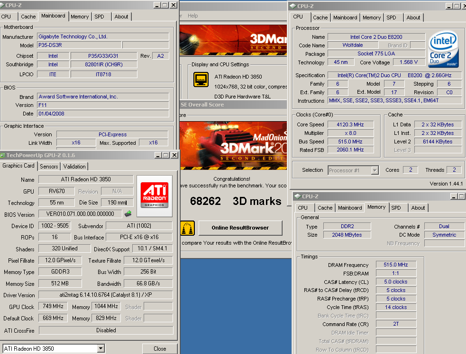Click the GPU Clock 749 MHz field
This screenshot has height=354, width=466.
click(x=53, y=306)
